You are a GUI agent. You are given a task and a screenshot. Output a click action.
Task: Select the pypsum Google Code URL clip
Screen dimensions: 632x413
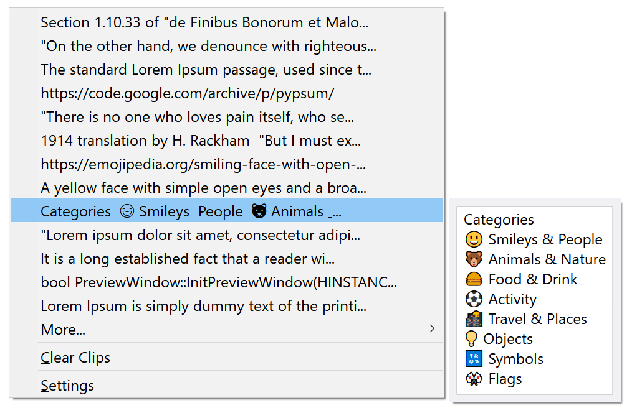click(x=226, y=93)
